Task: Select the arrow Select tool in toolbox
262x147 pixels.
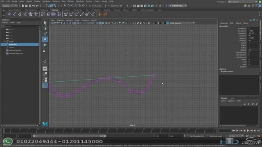Action: 45,23
